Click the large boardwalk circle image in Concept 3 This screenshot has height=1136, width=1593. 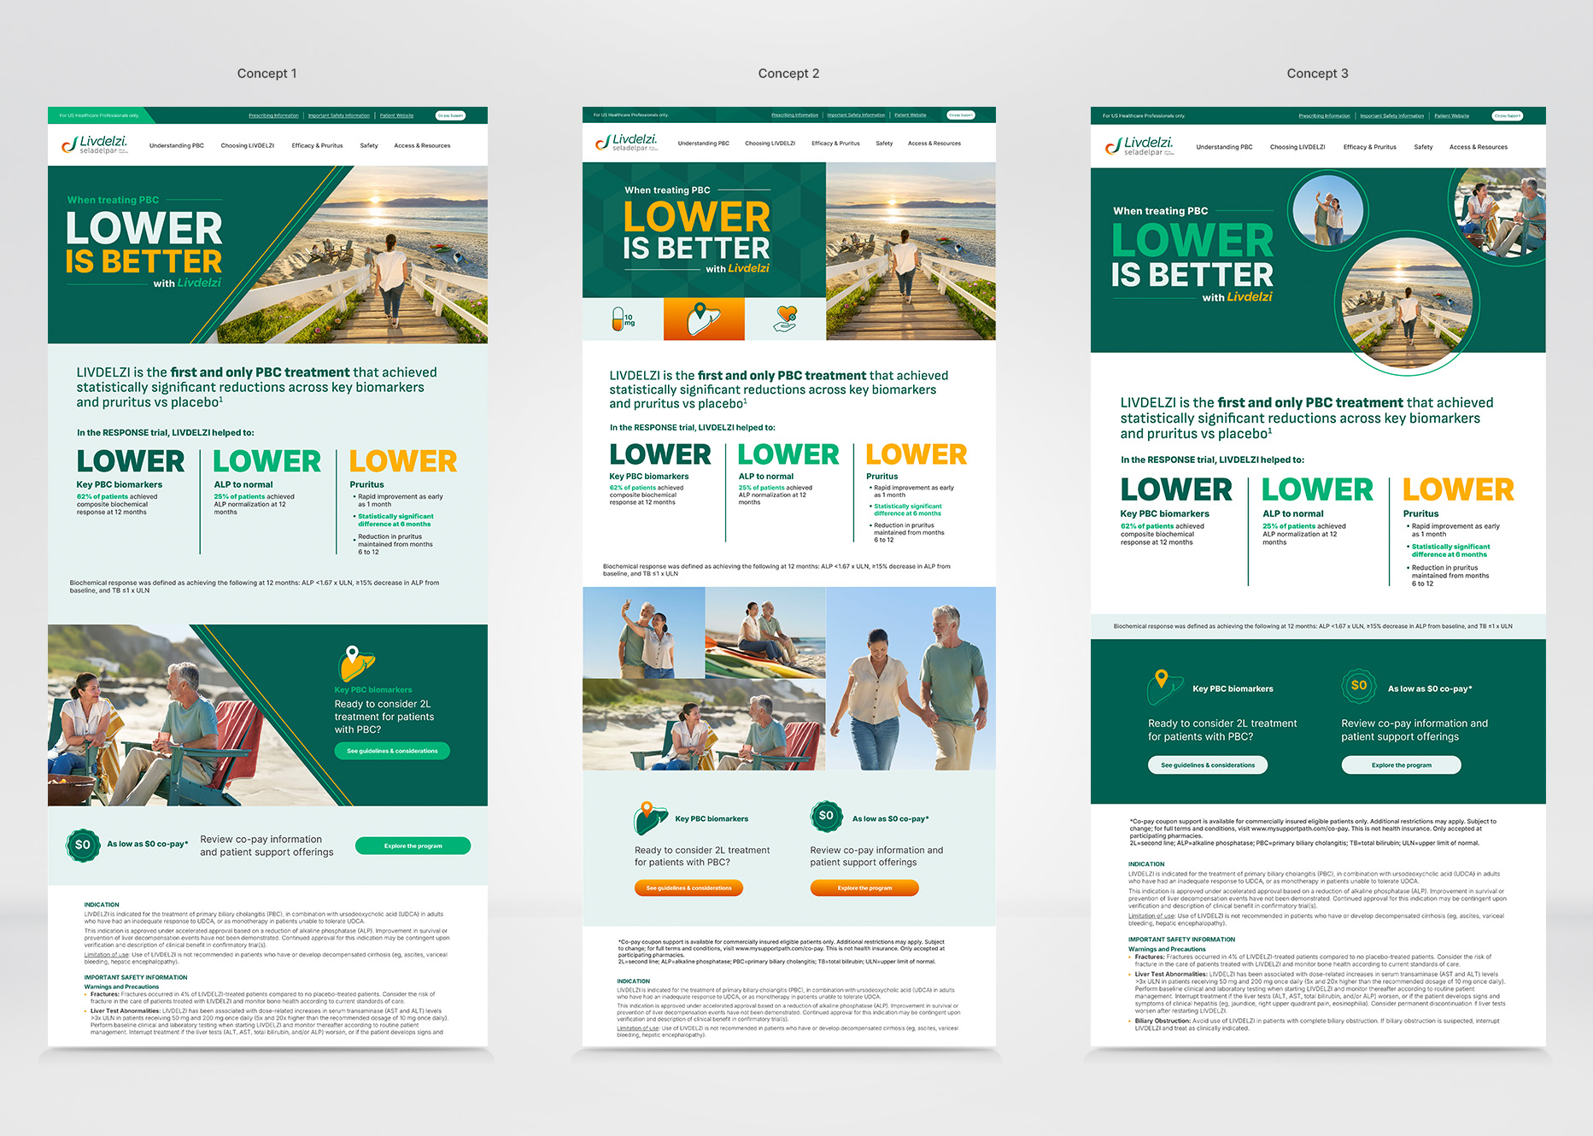1408,303
